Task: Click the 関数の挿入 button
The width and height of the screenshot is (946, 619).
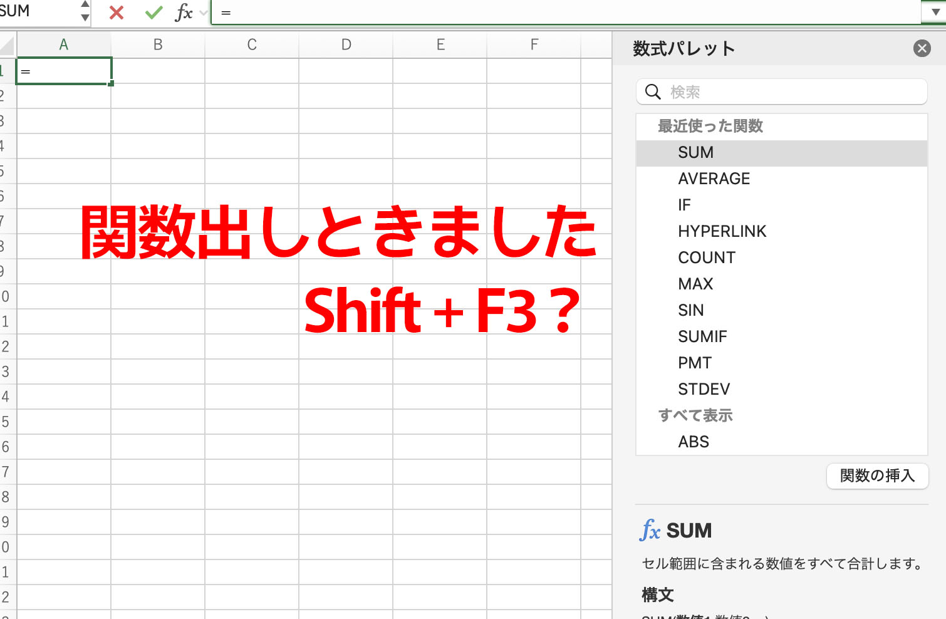Action: [877, 476]
